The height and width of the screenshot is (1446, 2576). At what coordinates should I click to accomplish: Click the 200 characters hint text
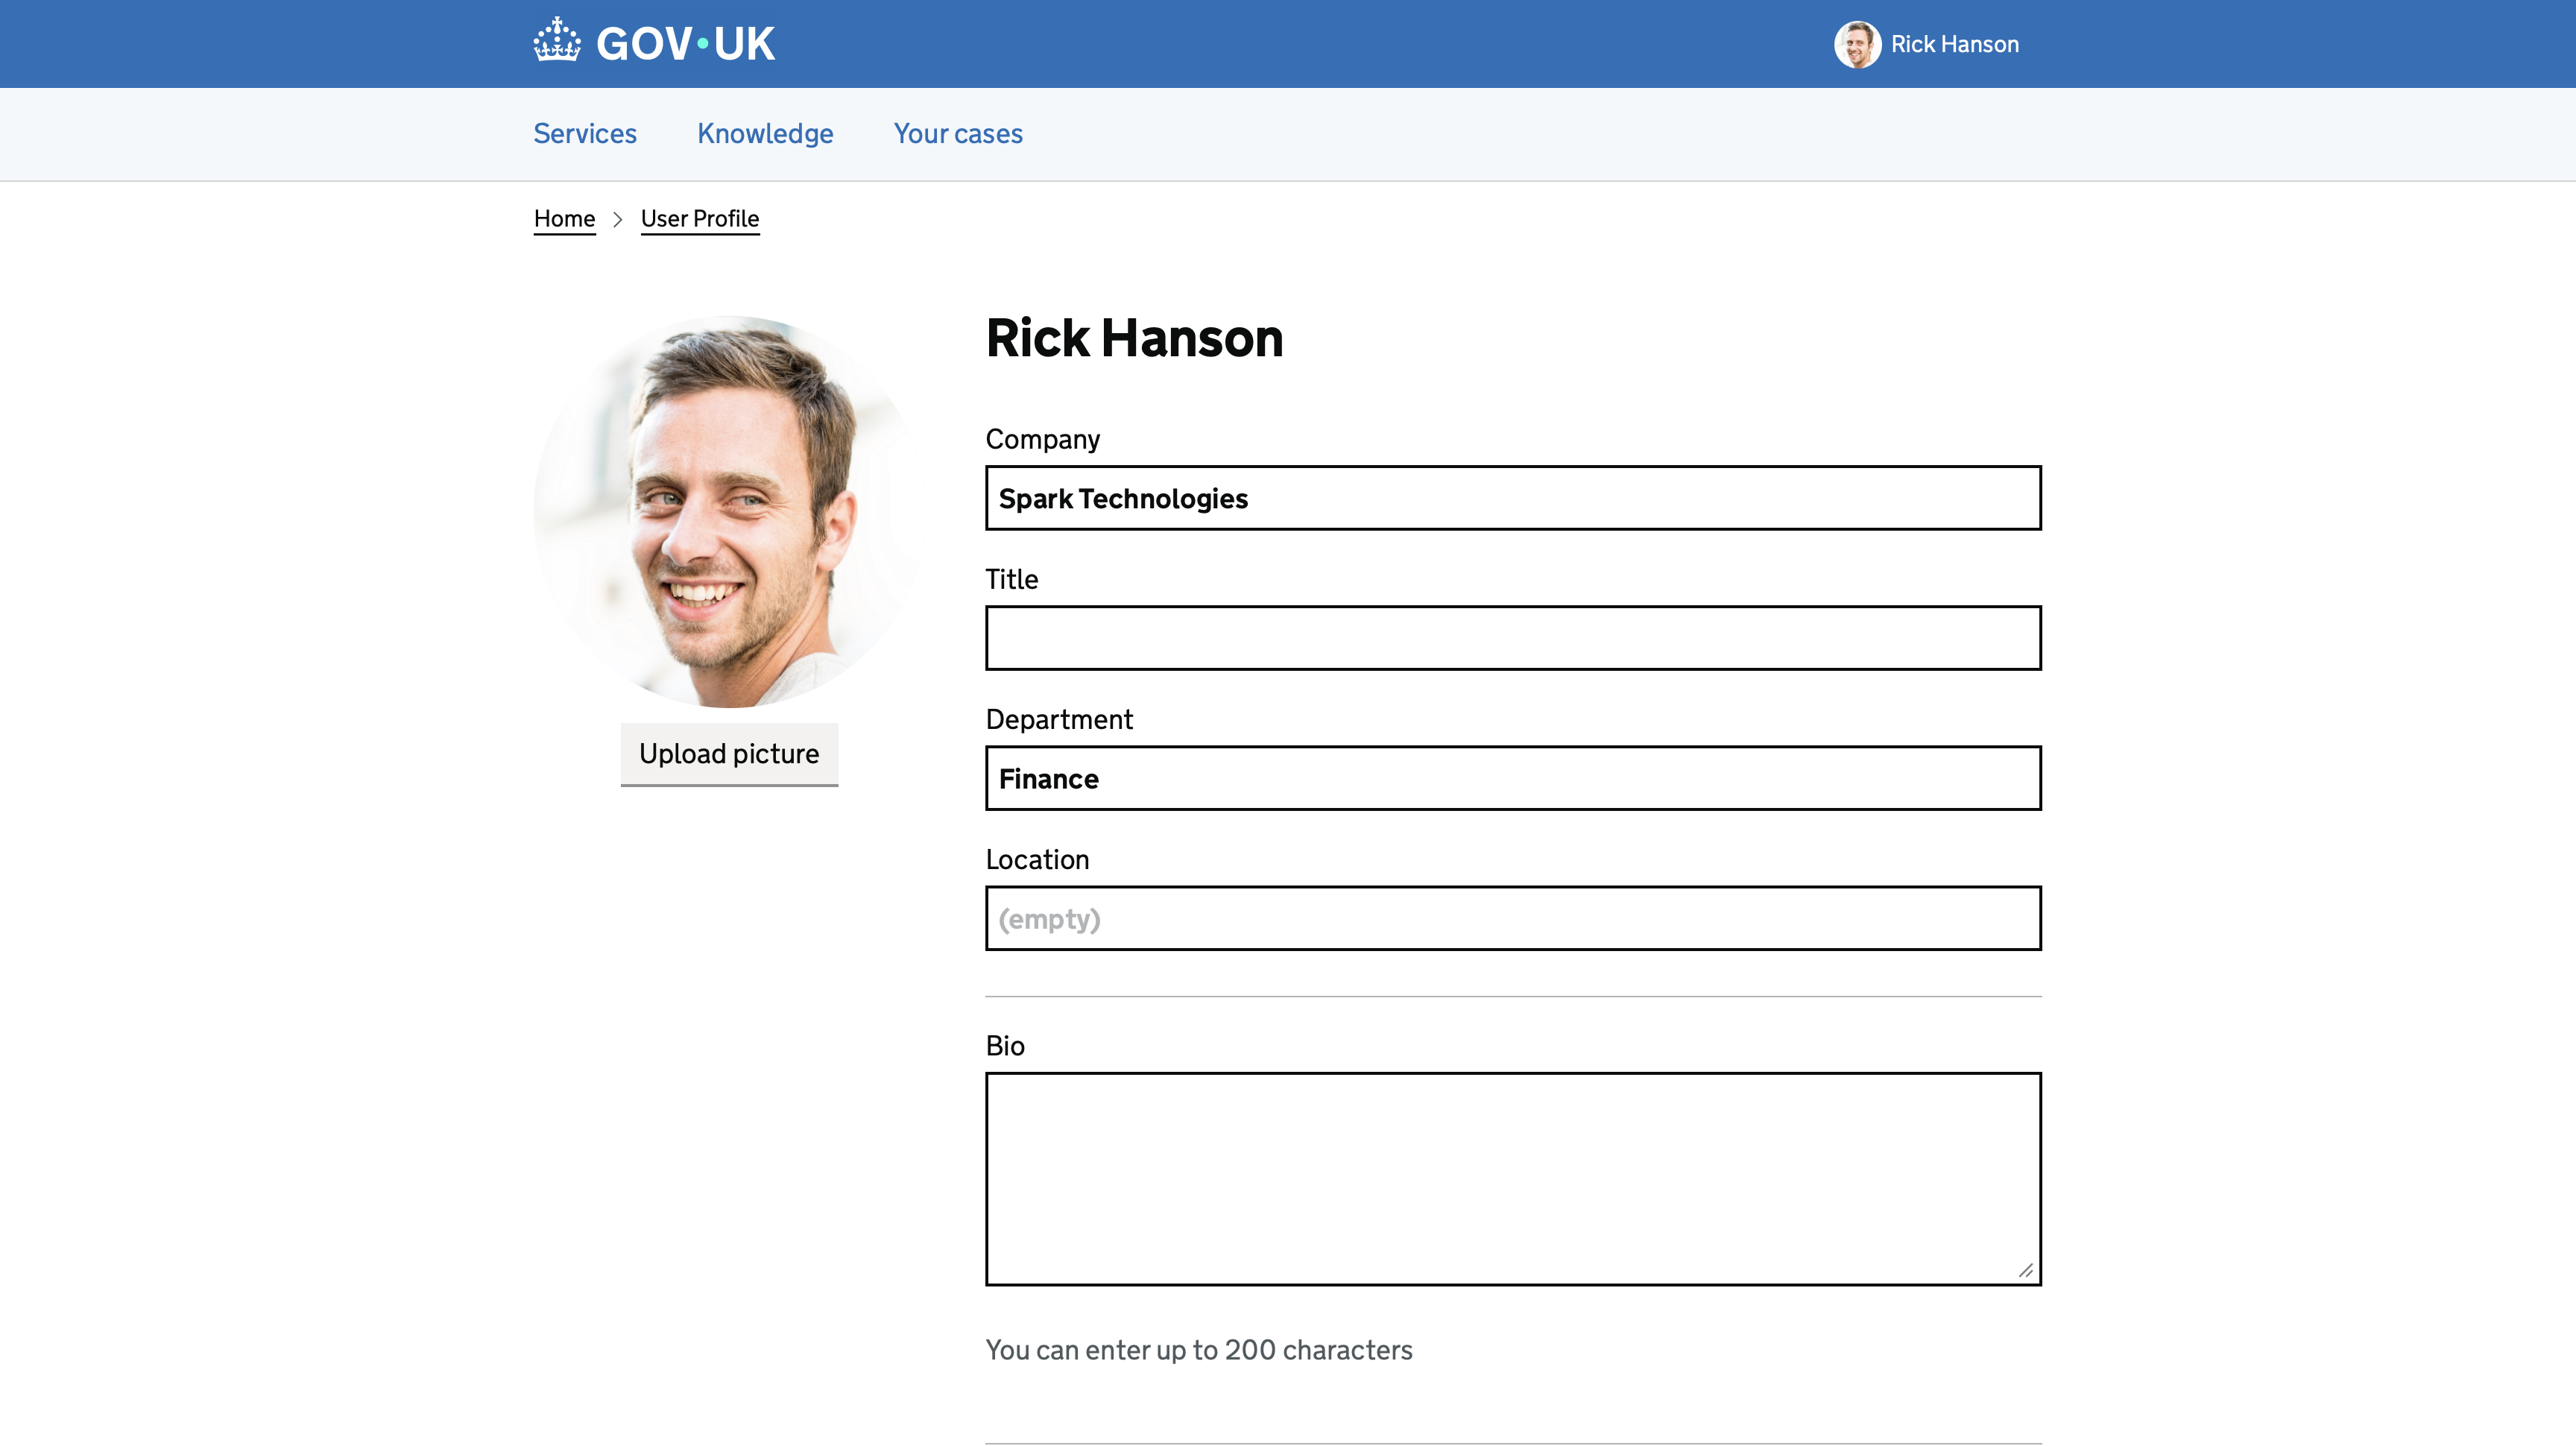[1199, 1350]
